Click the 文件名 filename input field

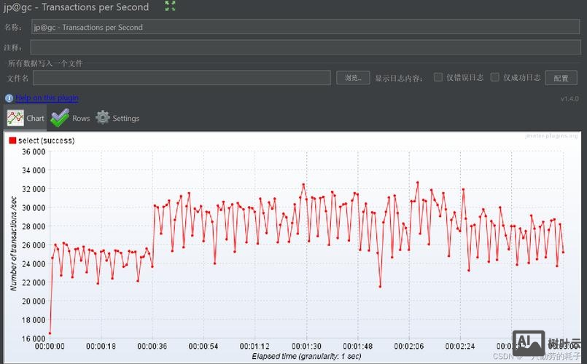point(182,78)
